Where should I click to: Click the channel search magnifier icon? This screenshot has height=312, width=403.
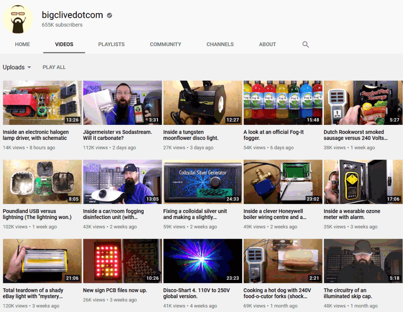click(x=305, y=45)
